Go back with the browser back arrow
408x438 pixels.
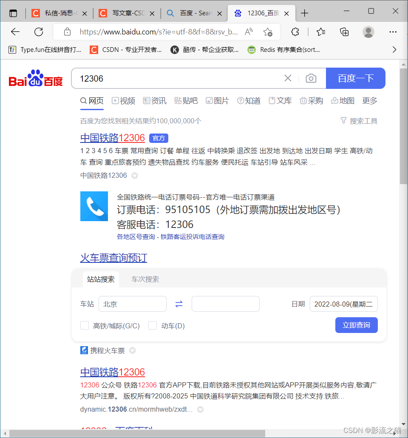pyautogui.click(x=15, y=32)
